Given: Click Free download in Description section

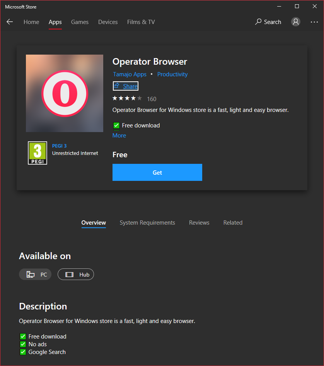Looking at the screenshot, I should pyautogui.click(x=47, y=336).
